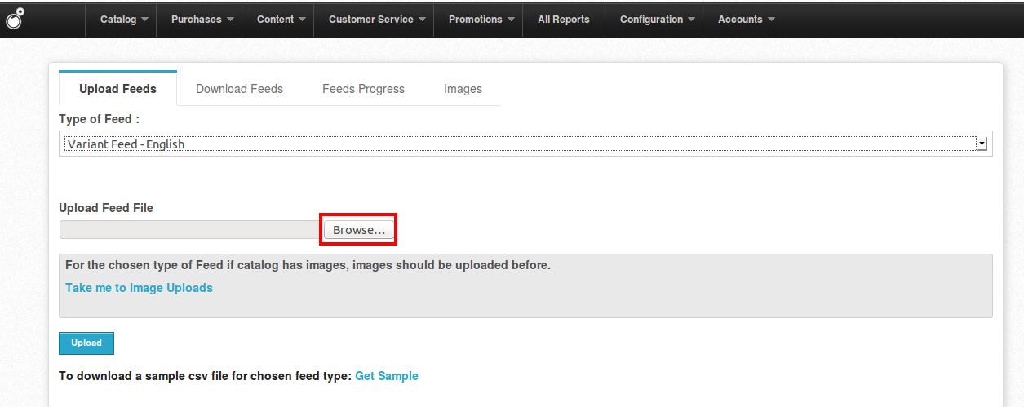Select the Upload Feeds tab
The width and height of the screenshot is (1024, 407).
(x=117, y=89)
